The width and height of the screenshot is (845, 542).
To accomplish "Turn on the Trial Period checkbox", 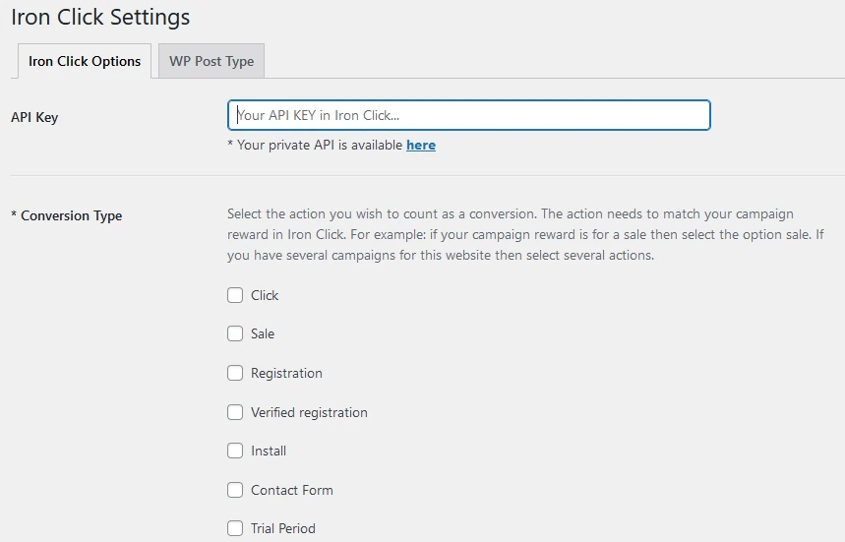I will [x=235, y=528].
